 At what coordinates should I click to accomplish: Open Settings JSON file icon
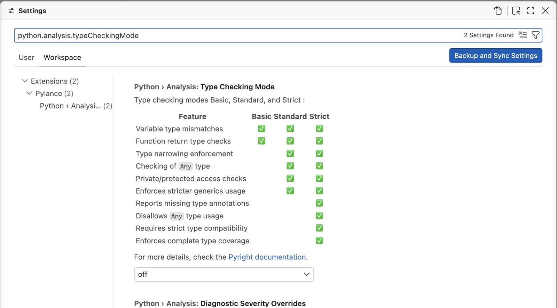pyautogui.click(x=498, y=11)
